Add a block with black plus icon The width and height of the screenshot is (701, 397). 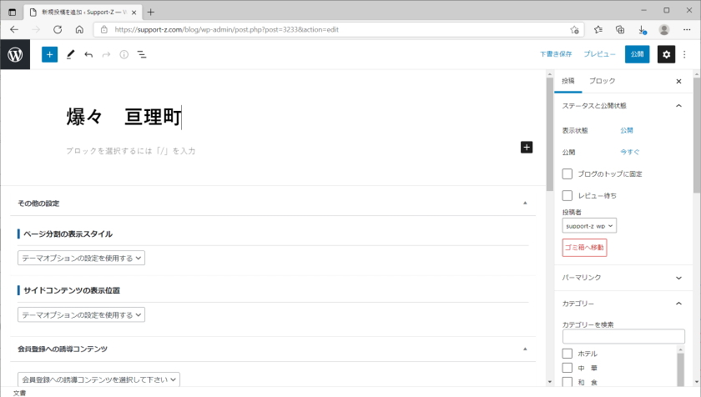[x=527, y=148]
